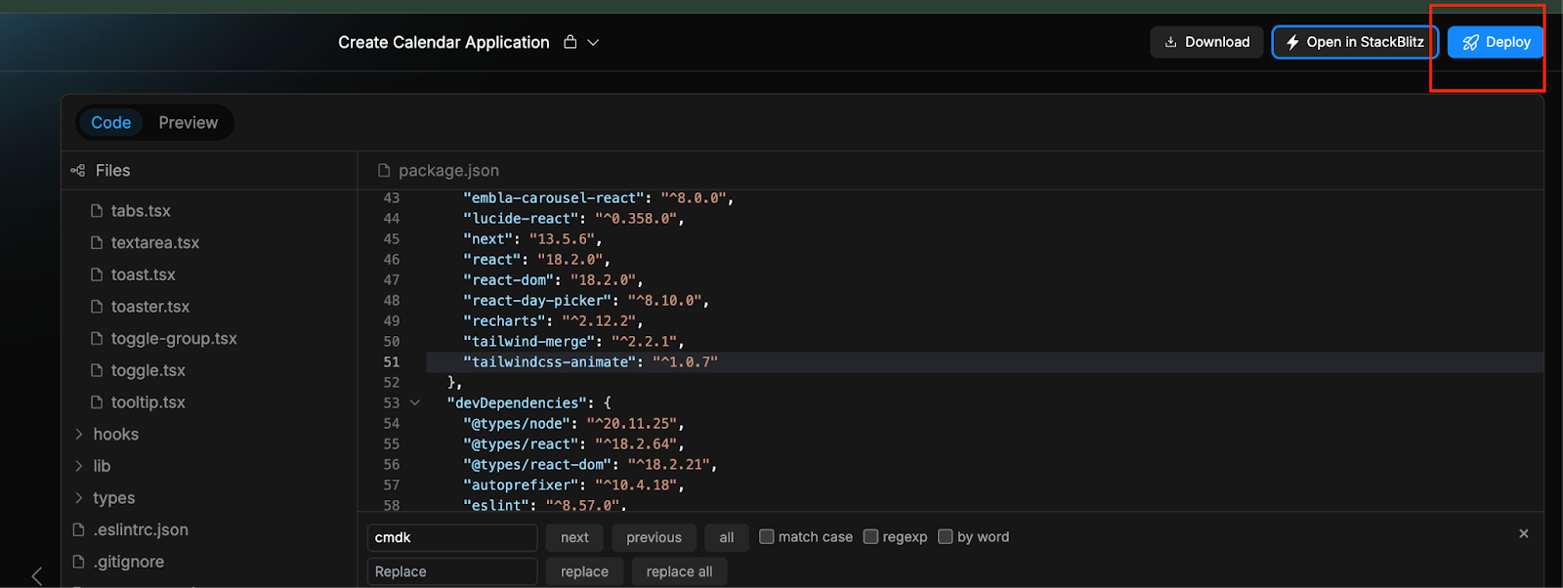1563x588 pixels.
Task: Click the file icon next to .gitignore
Action: pos(79,562)
